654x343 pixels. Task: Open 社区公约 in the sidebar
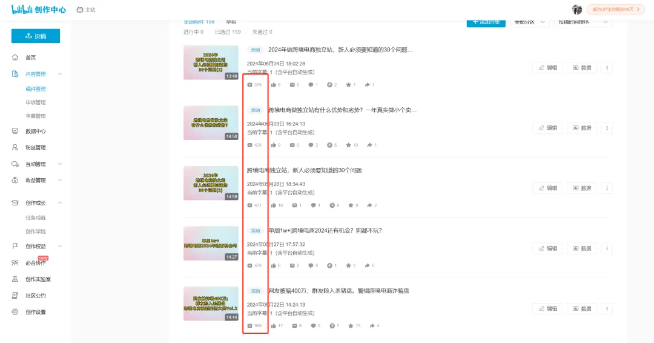tap(35, 296)
